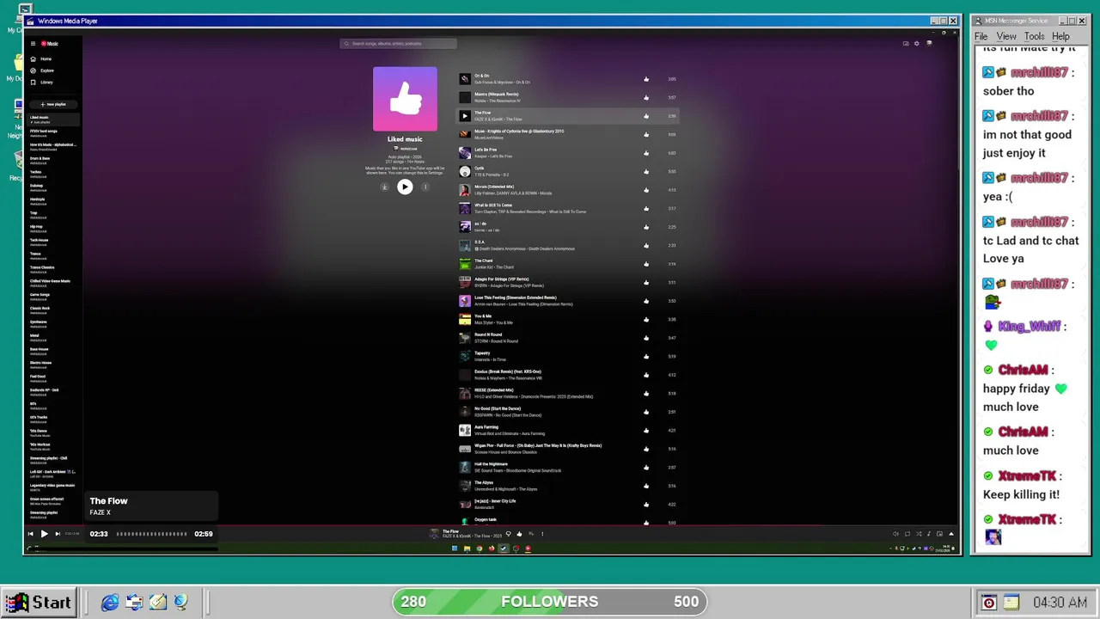Viewport: 1100px width, 619px height.
Task: Toggle repeat in the player bar
Action: click(907, 534)
